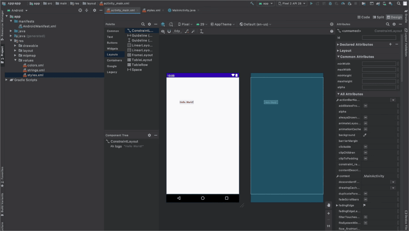Open the SDK Manager

(x=390, y=3)
